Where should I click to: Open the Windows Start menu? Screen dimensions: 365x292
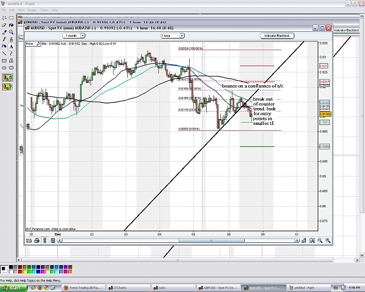13,288
